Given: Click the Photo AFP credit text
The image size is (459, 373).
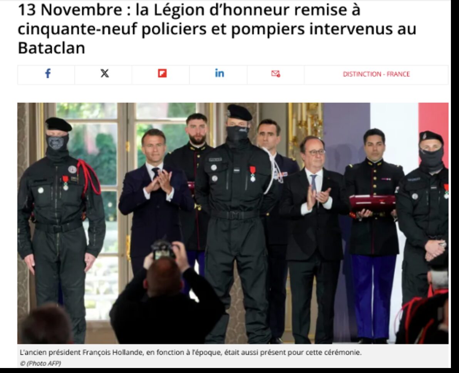Looking at the screenshot, I should point(41,363).
